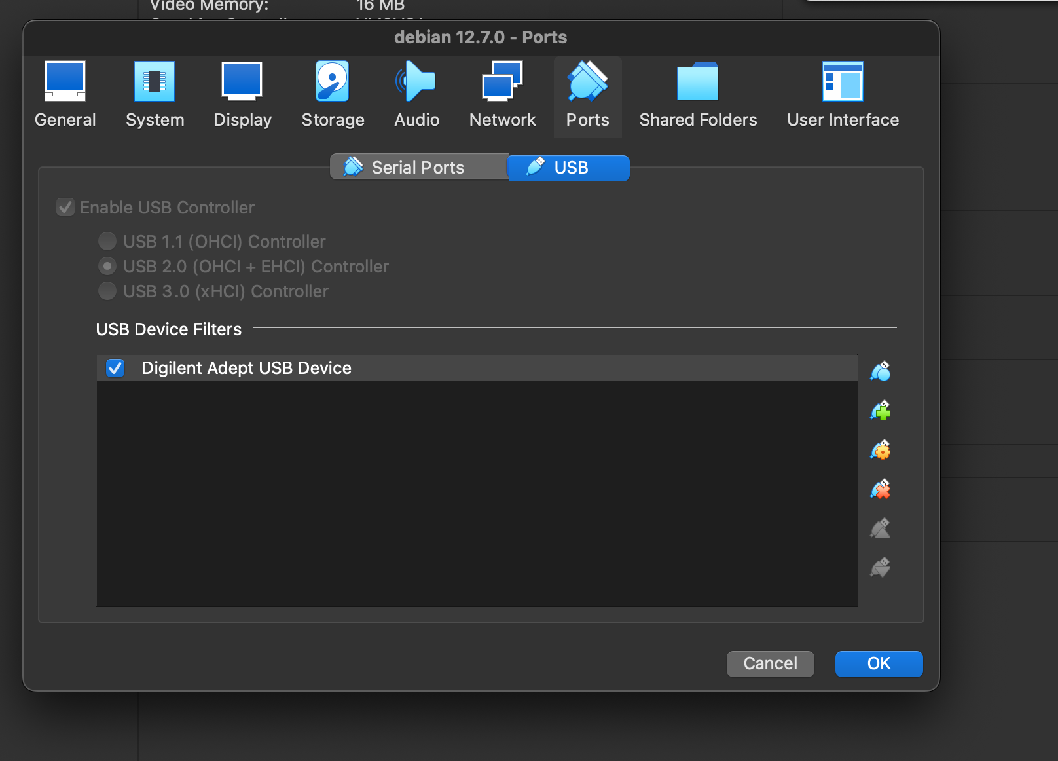Toggle Enable USB Controller checkbox
Image resolution: width=1058 pixels, height=761 pixels.
65,208
